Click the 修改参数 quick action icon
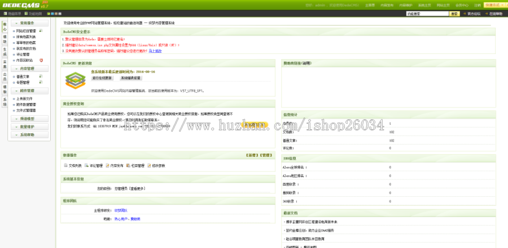Screen dimensions: 508x248 (150, 165)
